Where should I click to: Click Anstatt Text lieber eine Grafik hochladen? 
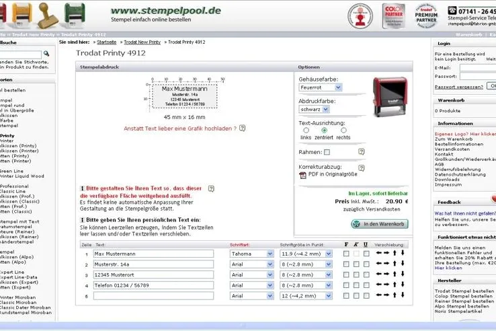(x=180, y=128)
